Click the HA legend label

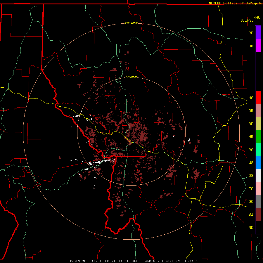tap(251, 98)
